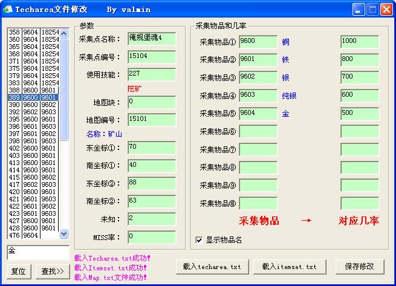Select list row starting with 476

click(33, 235)
